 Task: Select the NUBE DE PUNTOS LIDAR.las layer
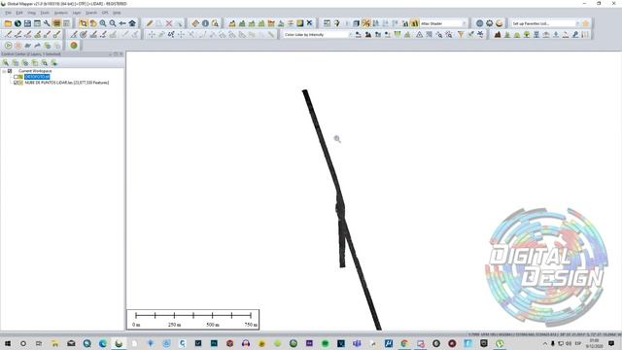coord(67,83)
